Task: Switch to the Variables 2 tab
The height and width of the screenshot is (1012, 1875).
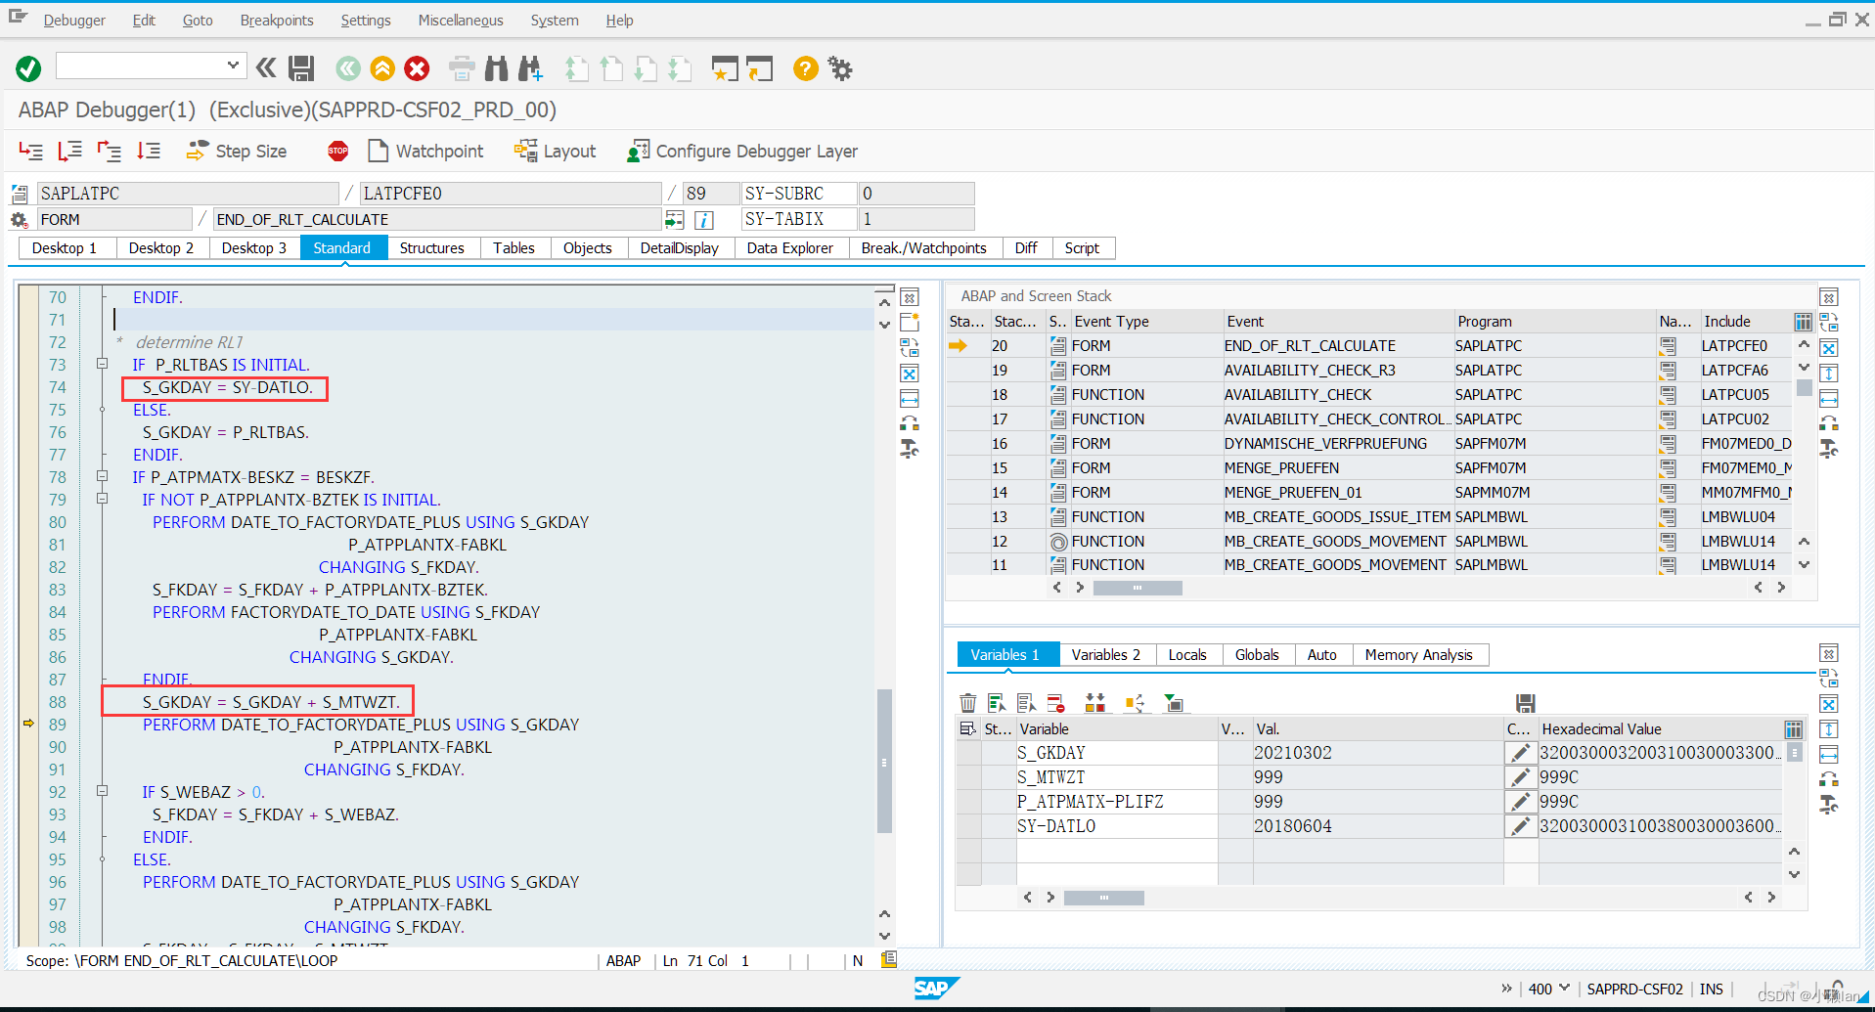Action: tap(1105, 655)
